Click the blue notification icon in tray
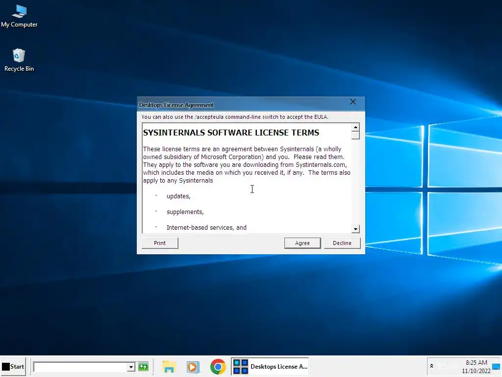Image resolution: width=502 pixels, height=377 pixels. [x=496, y=367]
